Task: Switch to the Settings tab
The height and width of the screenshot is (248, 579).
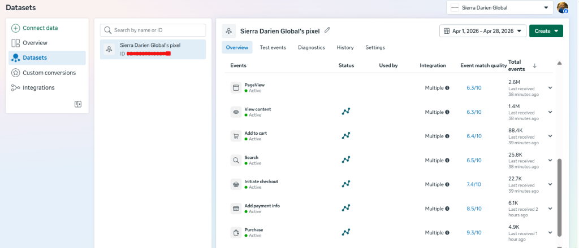Action: [x=375, y=47]
